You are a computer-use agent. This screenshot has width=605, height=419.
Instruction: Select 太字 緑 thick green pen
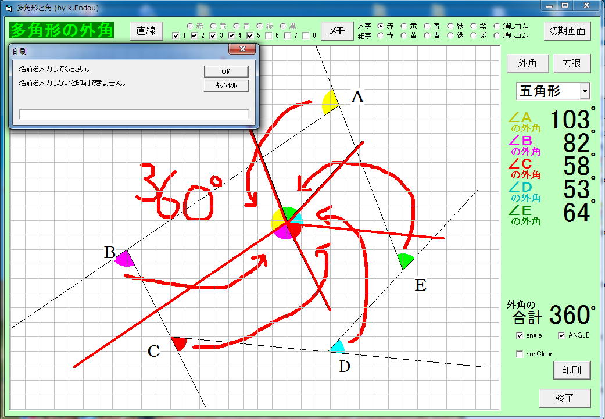point(450,26)
